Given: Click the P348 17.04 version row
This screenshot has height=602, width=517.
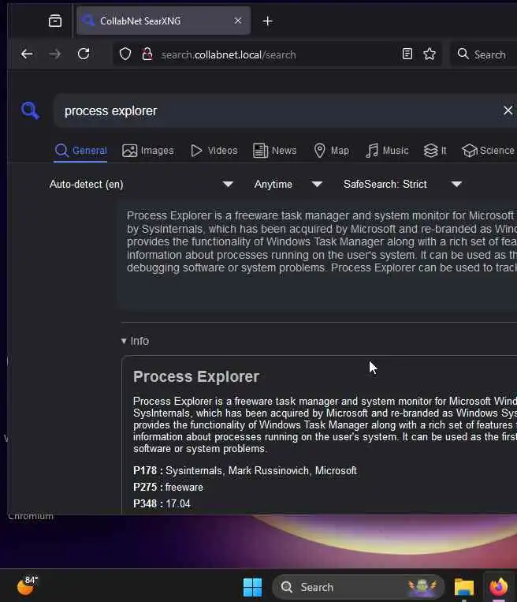Looking at the screenshot, I should point(162,503).
